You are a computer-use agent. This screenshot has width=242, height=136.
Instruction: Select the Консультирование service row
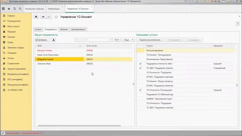[x=186, y=50]
